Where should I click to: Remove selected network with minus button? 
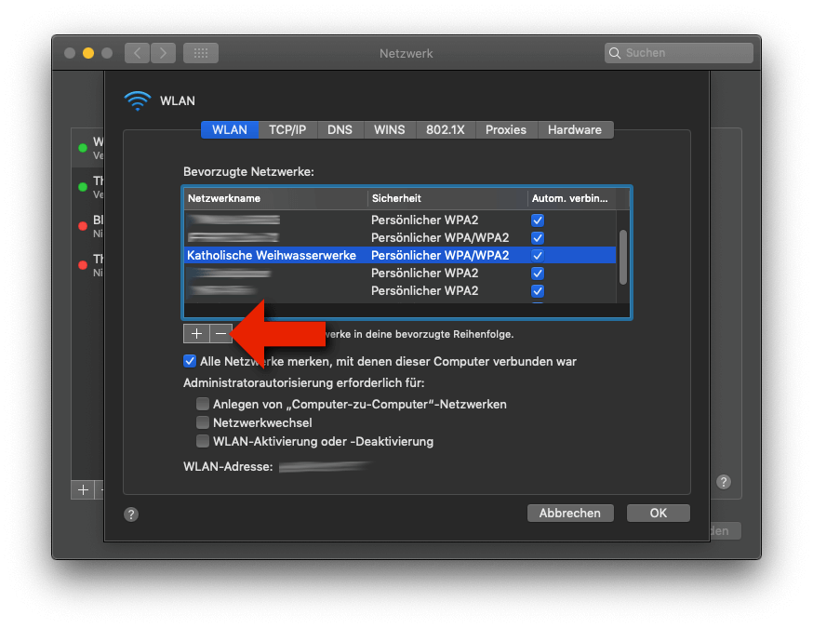[220, 333]
